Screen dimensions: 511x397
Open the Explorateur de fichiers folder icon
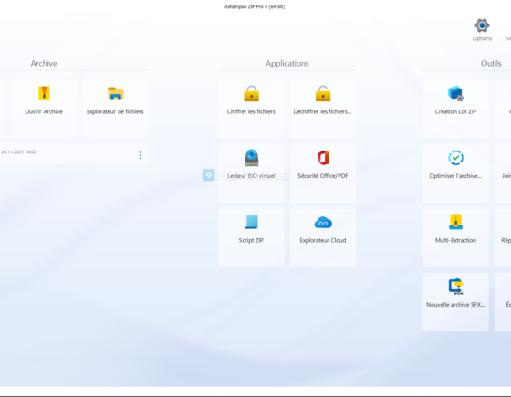(x=116, y=93)
